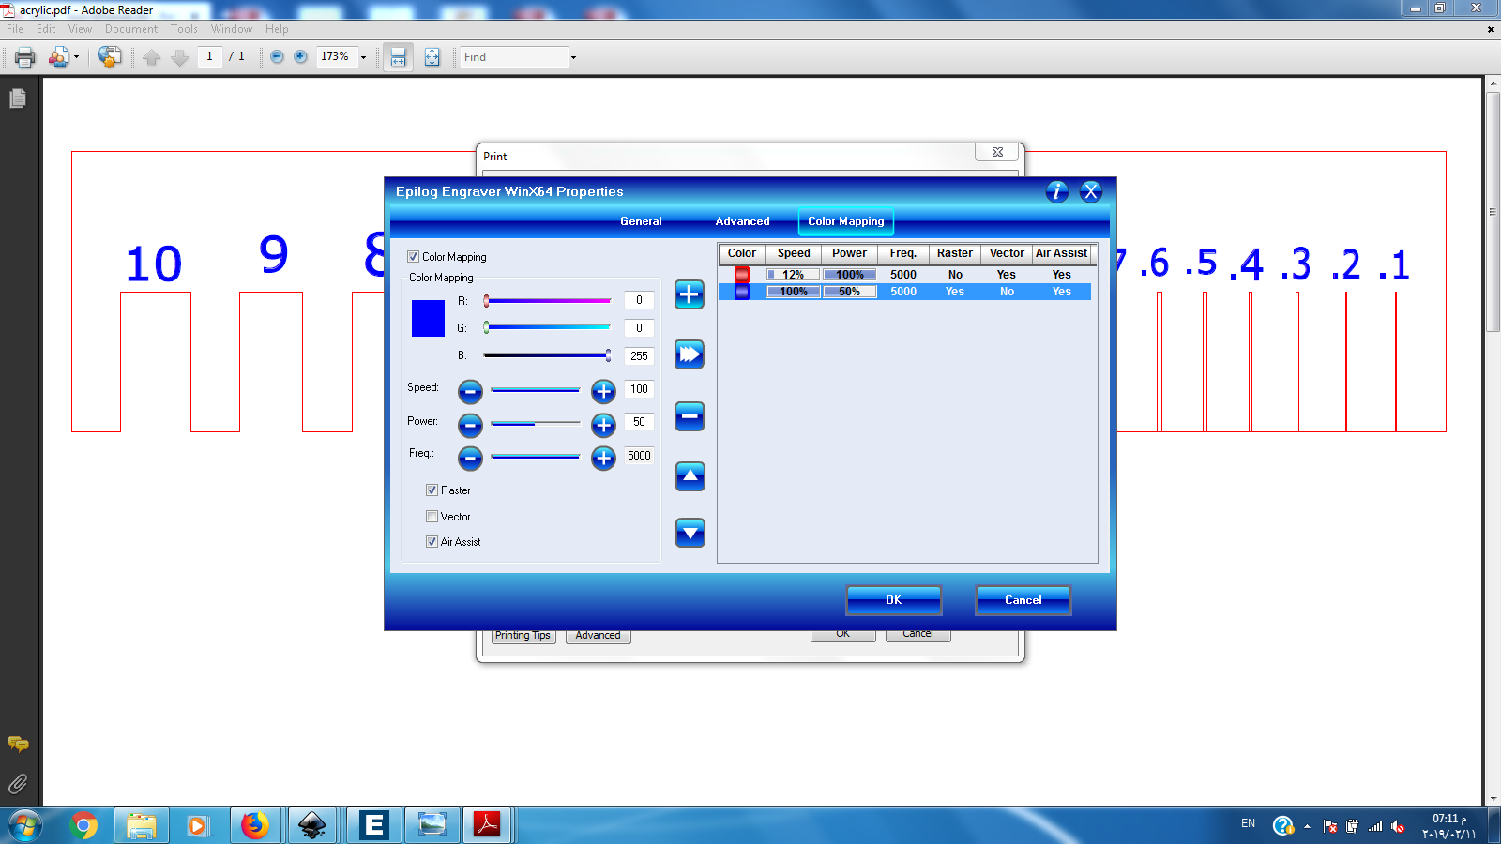
Task: Increase Speed with the plus button
Action: click(x=603, y=391)
